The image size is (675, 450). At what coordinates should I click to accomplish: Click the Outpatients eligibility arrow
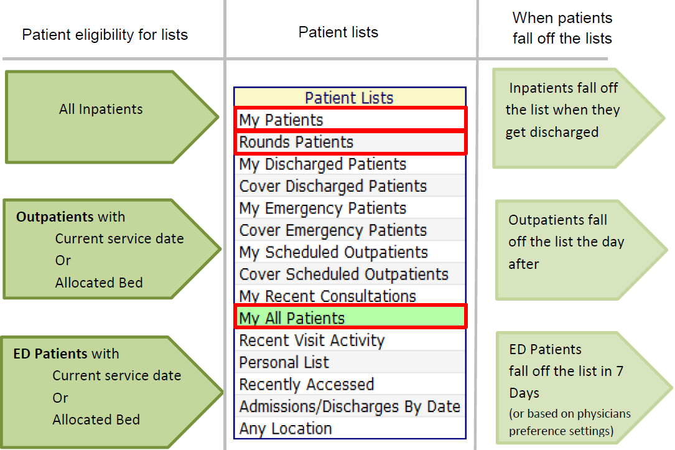(x=100, y=249)
